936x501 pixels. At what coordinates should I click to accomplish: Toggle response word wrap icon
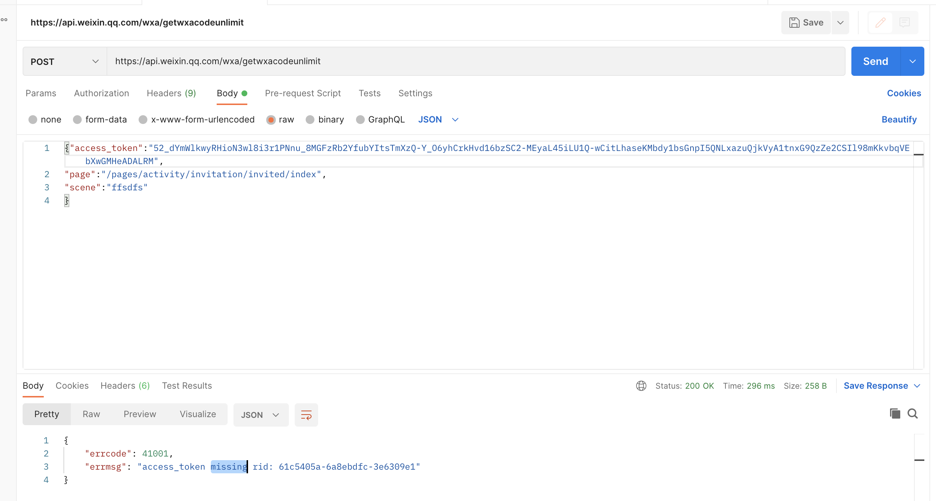[x=306, y=415]
